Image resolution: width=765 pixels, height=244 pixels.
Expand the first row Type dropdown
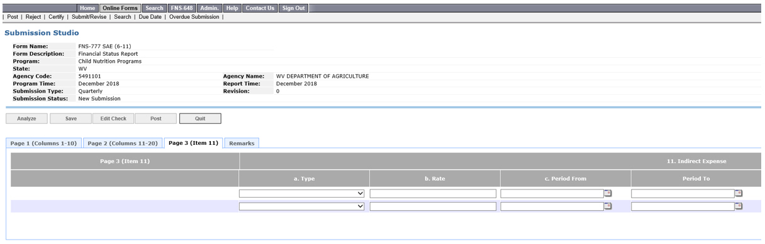pos(303,193)
